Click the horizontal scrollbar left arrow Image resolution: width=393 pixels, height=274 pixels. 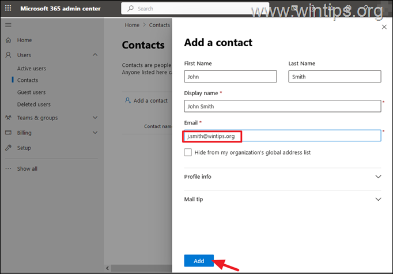pyautogui.click(x=107, y=268)
